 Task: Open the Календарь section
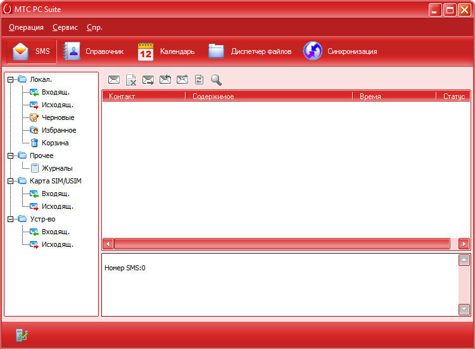point(166,51)
